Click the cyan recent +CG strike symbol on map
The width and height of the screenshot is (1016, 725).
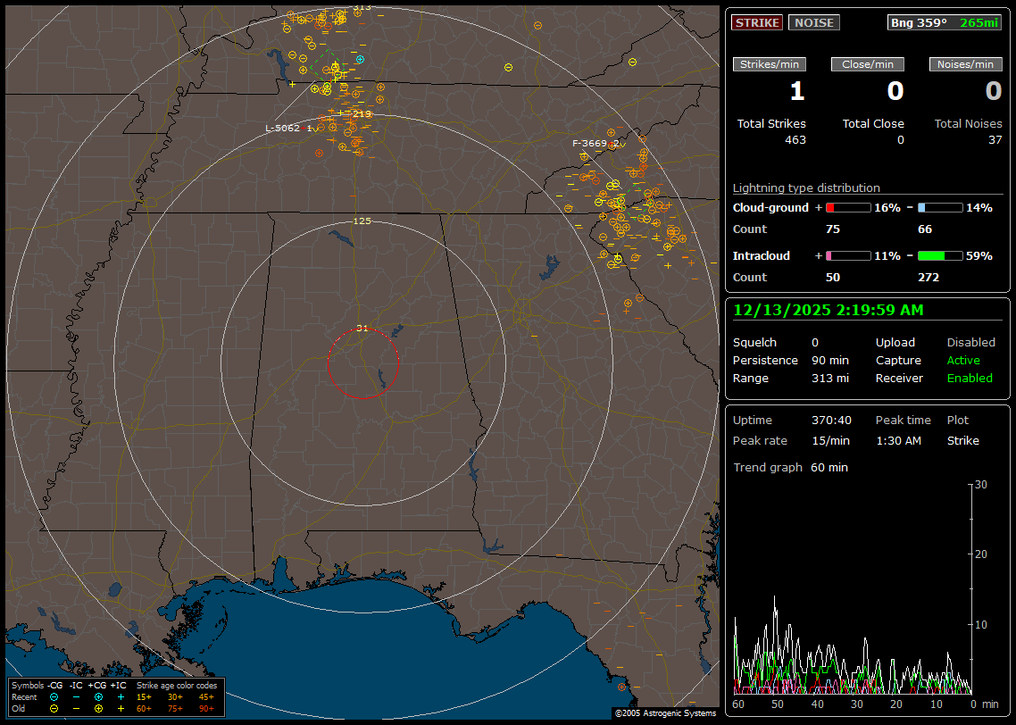[360, 59]
